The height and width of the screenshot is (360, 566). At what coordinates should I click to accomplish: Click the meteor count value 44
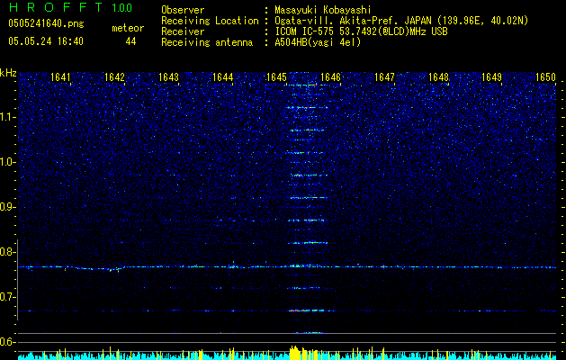(130, 41)
